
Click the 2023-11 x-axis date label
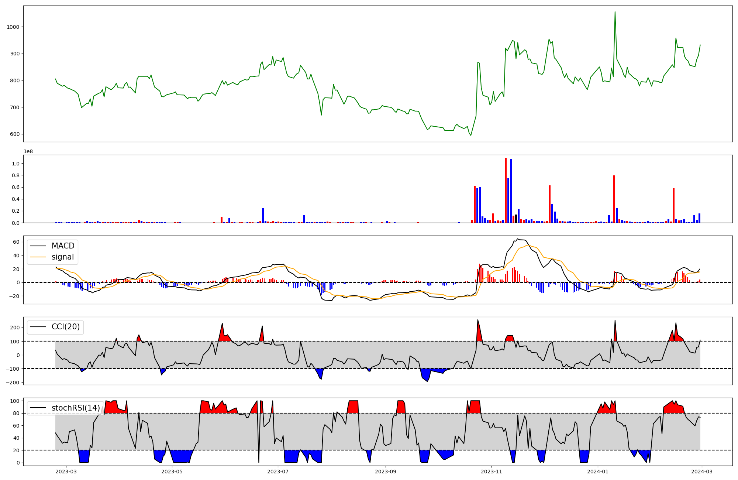492,472
